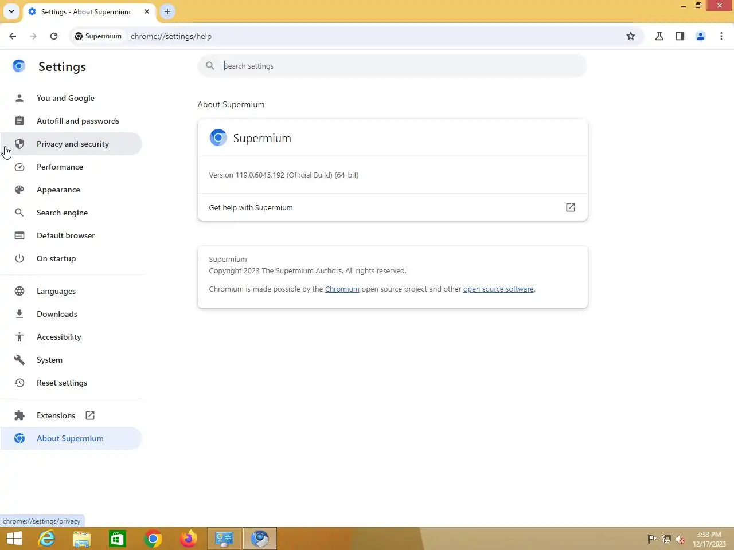This screenshot has height=550, width=734.
Task: Click the search magnifier icon in settings
Action: tap(210, 66)
